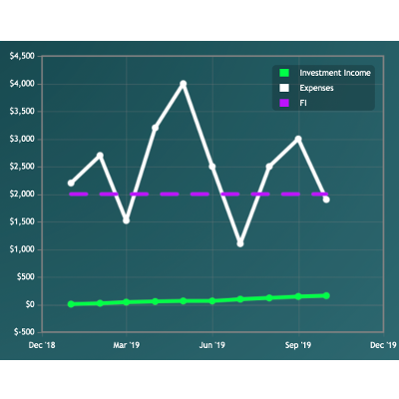Click the first Expenses data point
The width and height of the screenshot is (399, 399).
point(71,183)
